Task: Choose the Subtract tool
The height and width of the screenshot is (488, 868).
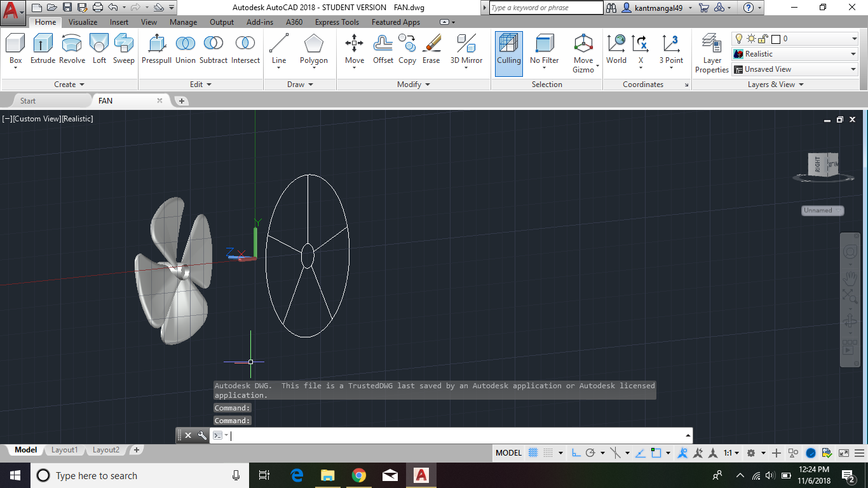Action: [213, 49]
